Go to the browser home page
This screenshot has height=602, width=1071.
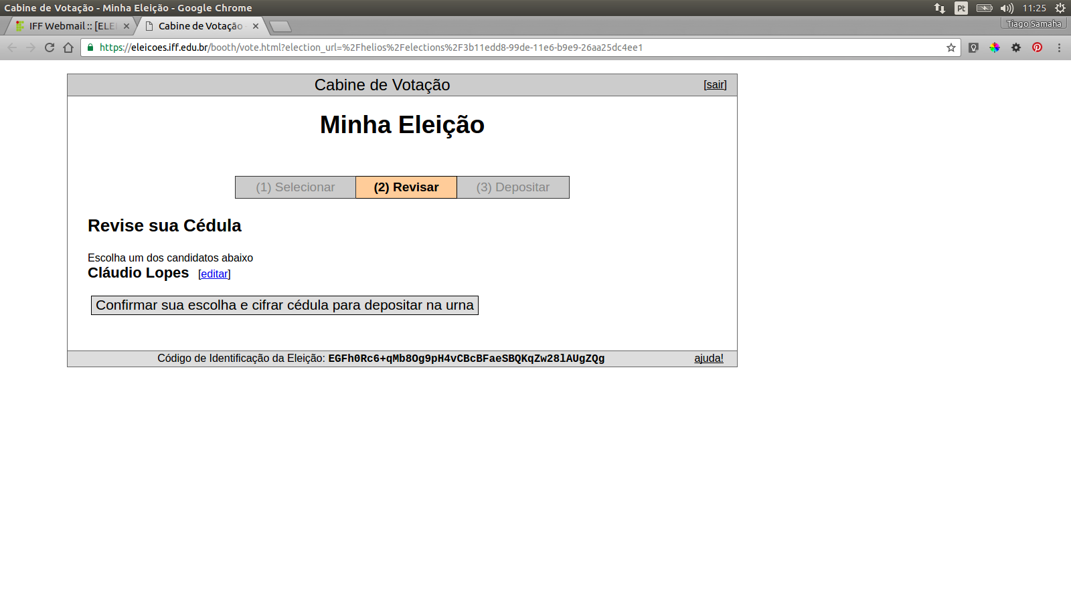point(68,47)
